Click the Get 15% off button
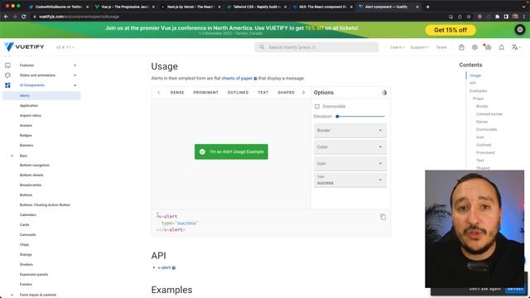Viewport: 530px width, 298px height. click(x=450, y=30)
